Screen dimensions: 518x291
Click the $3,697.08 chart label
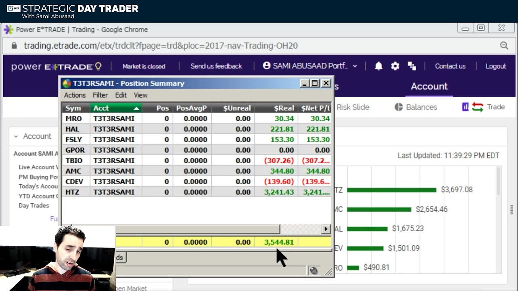(456, 190)
